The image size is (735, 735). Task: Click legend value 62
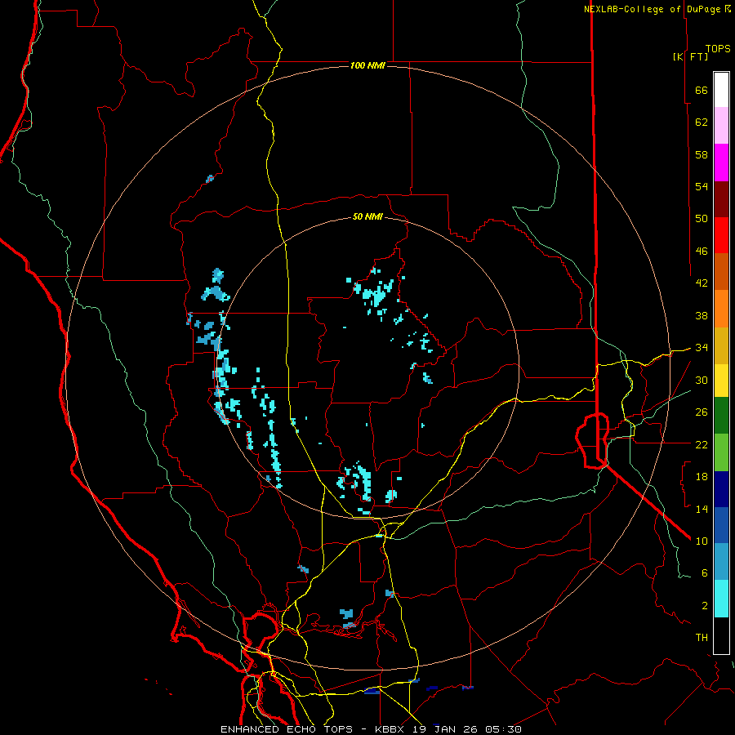coord(702,122)
